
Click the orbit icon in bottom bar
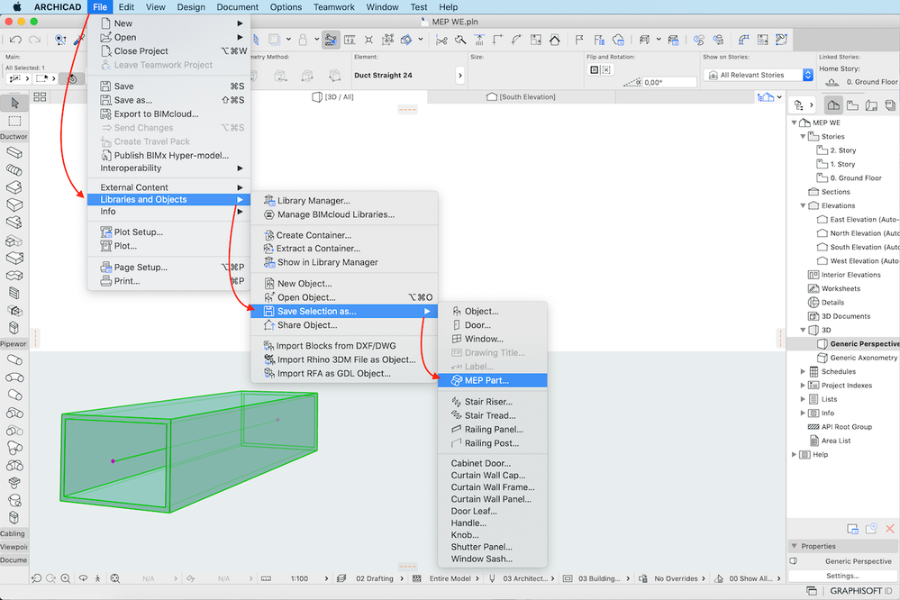pos(83,578)
